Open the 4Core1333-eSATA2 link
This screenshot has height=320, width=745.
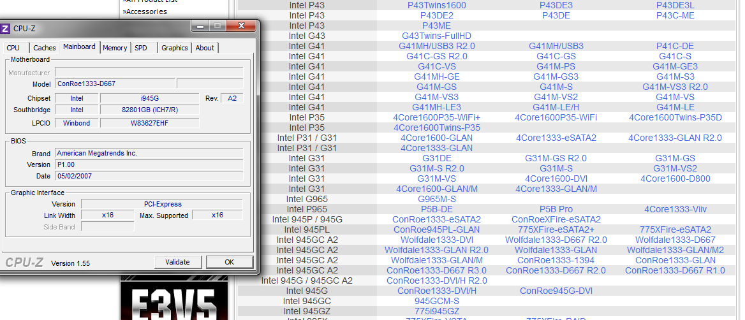tap(556, 138)
